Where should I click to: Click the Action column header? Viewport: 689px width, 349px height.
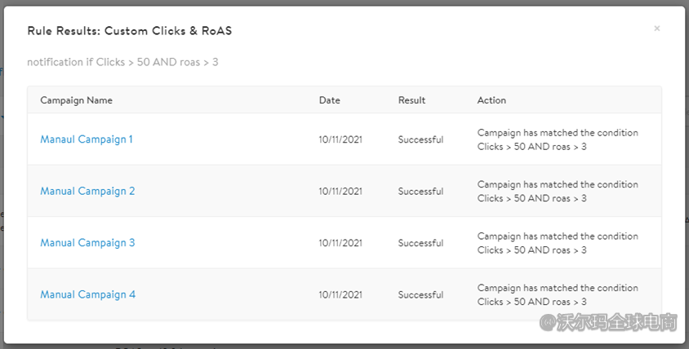coord(491,100)
